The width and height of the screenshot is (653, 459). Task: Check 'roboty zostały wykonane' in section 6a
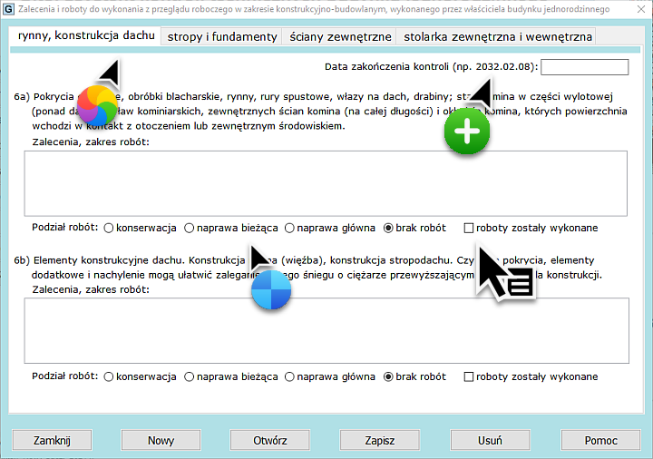[469, 228]
